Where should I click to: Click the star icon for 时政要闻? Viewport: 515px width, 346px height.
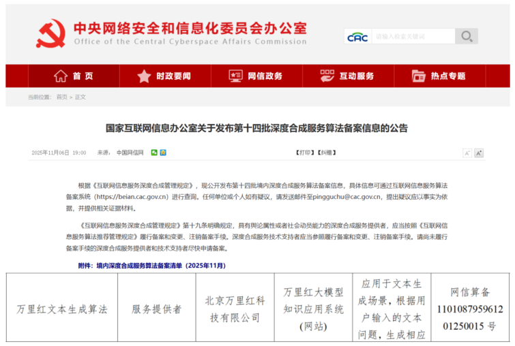click(x=144, y=76)
